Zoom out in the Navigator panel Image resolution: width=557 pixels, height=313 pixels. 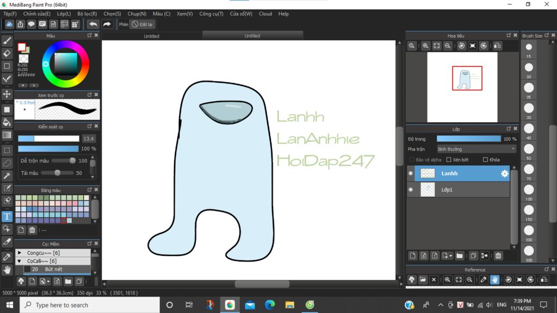pos(448,46)
